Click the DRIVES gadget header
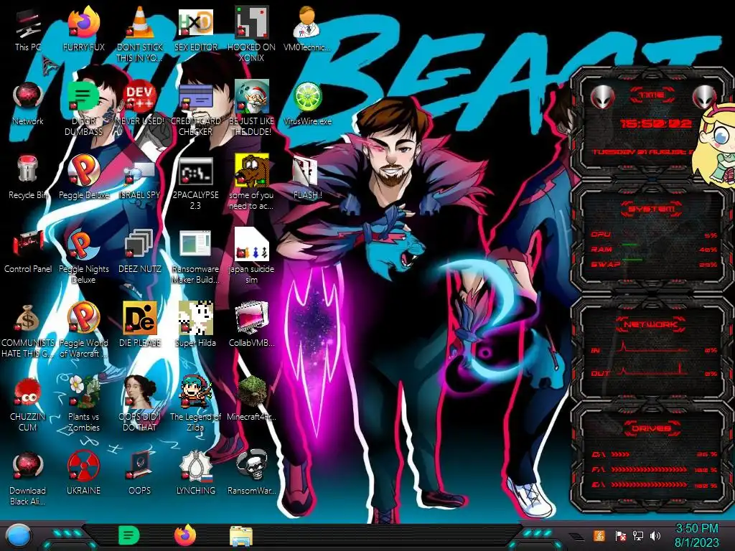The height and width of the screenshot is (551, 735). [650, 428]
